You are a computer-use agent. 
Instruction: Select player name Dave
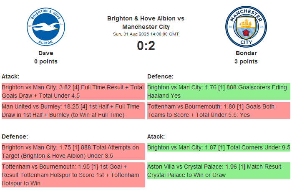coord(46,53)
